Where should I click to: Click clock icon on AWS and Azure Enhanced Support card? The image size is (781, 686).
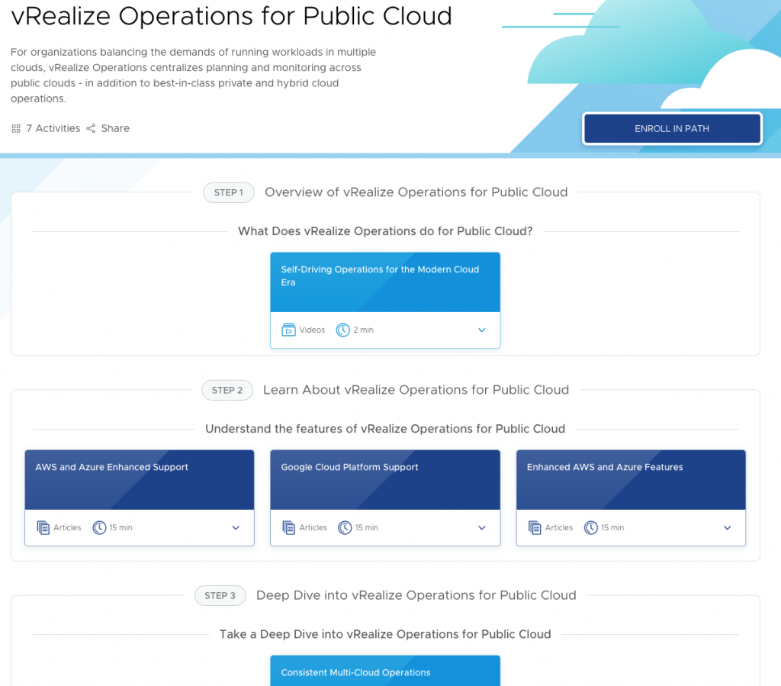[x=99, y=527]
